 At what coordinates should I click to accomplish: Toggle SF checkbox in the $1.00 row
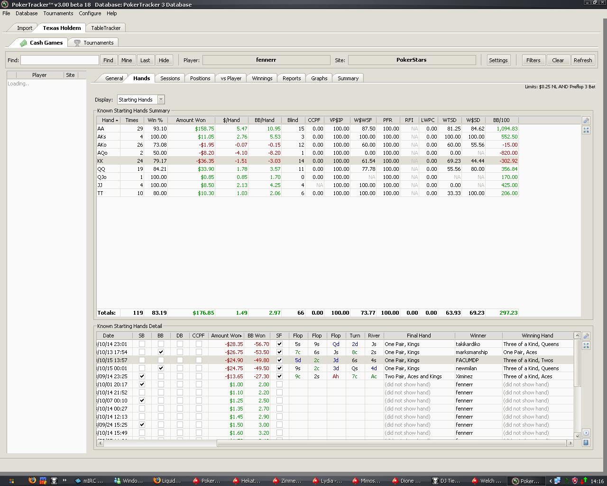pyautogui.click(x=279, y=384)
